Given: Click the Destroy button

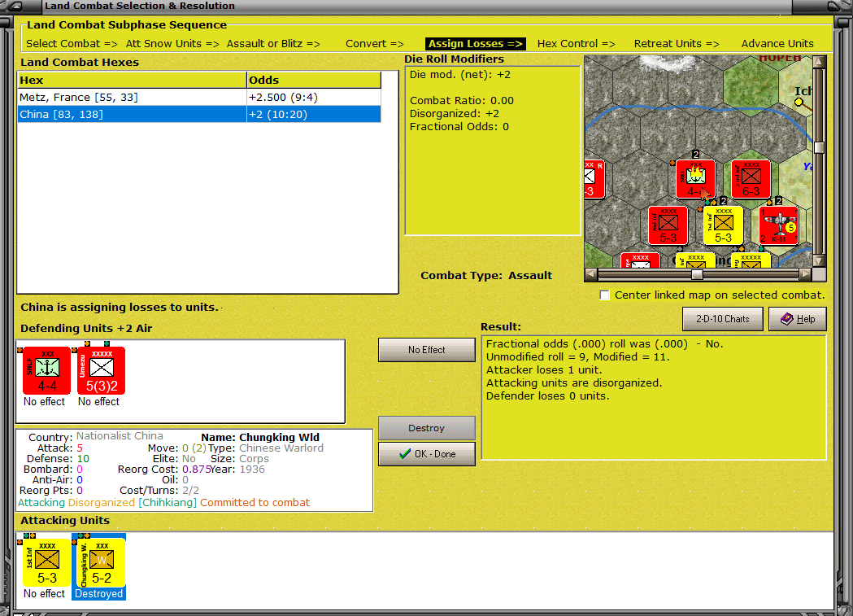Looking at the screenshot, I should (426, 428).
